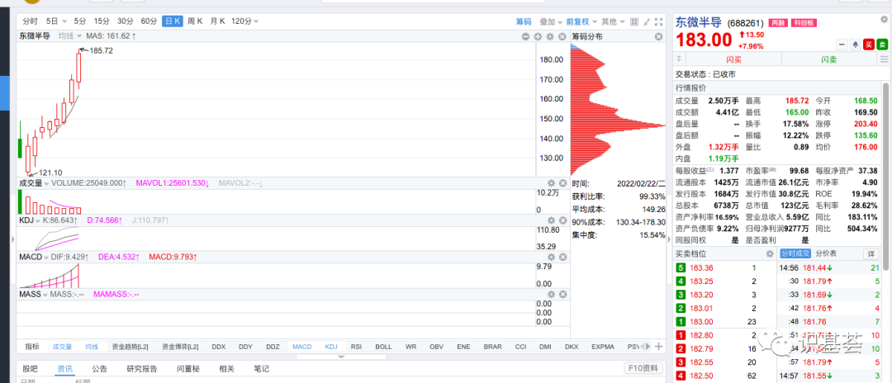Click the left edge panel expand arrow
892x383 pixels.
(14, 240)
